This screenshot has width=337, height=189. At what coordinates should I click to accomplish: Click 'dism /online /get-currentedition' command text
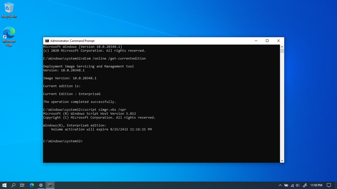tap(114, 59)
